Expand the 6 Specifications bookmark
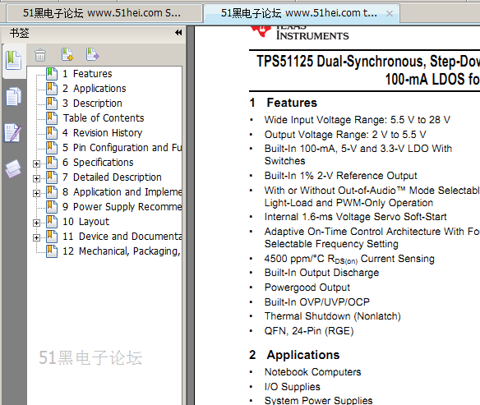The image size is (480, 405). (x=36, y=164)
